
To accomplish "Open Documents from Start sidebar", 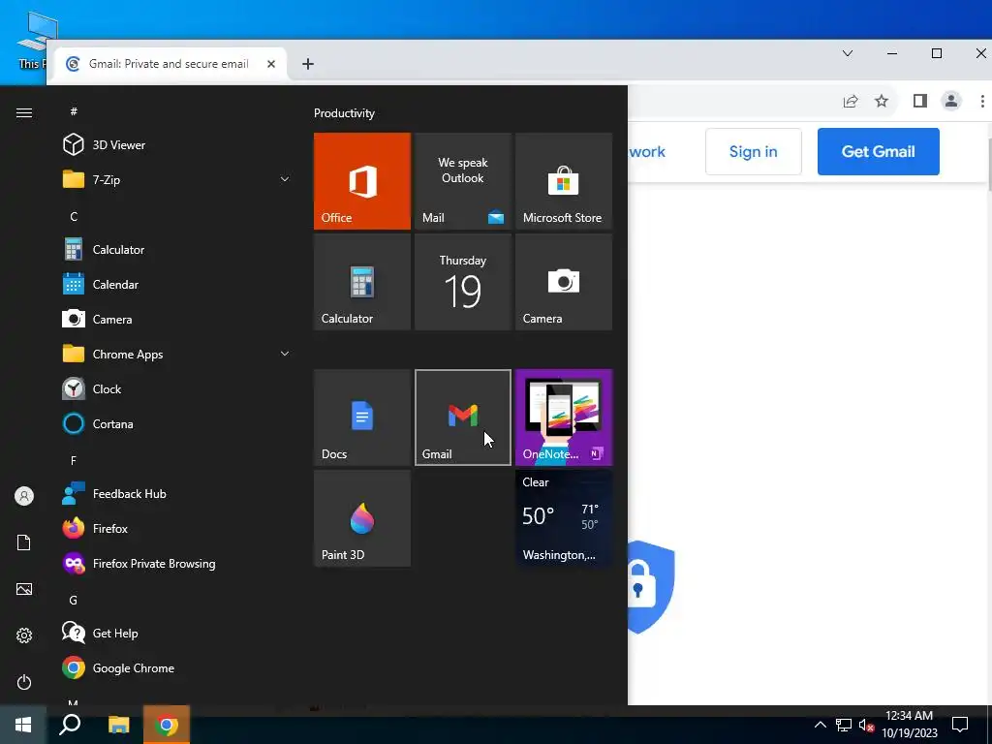I will pos(24,542).
